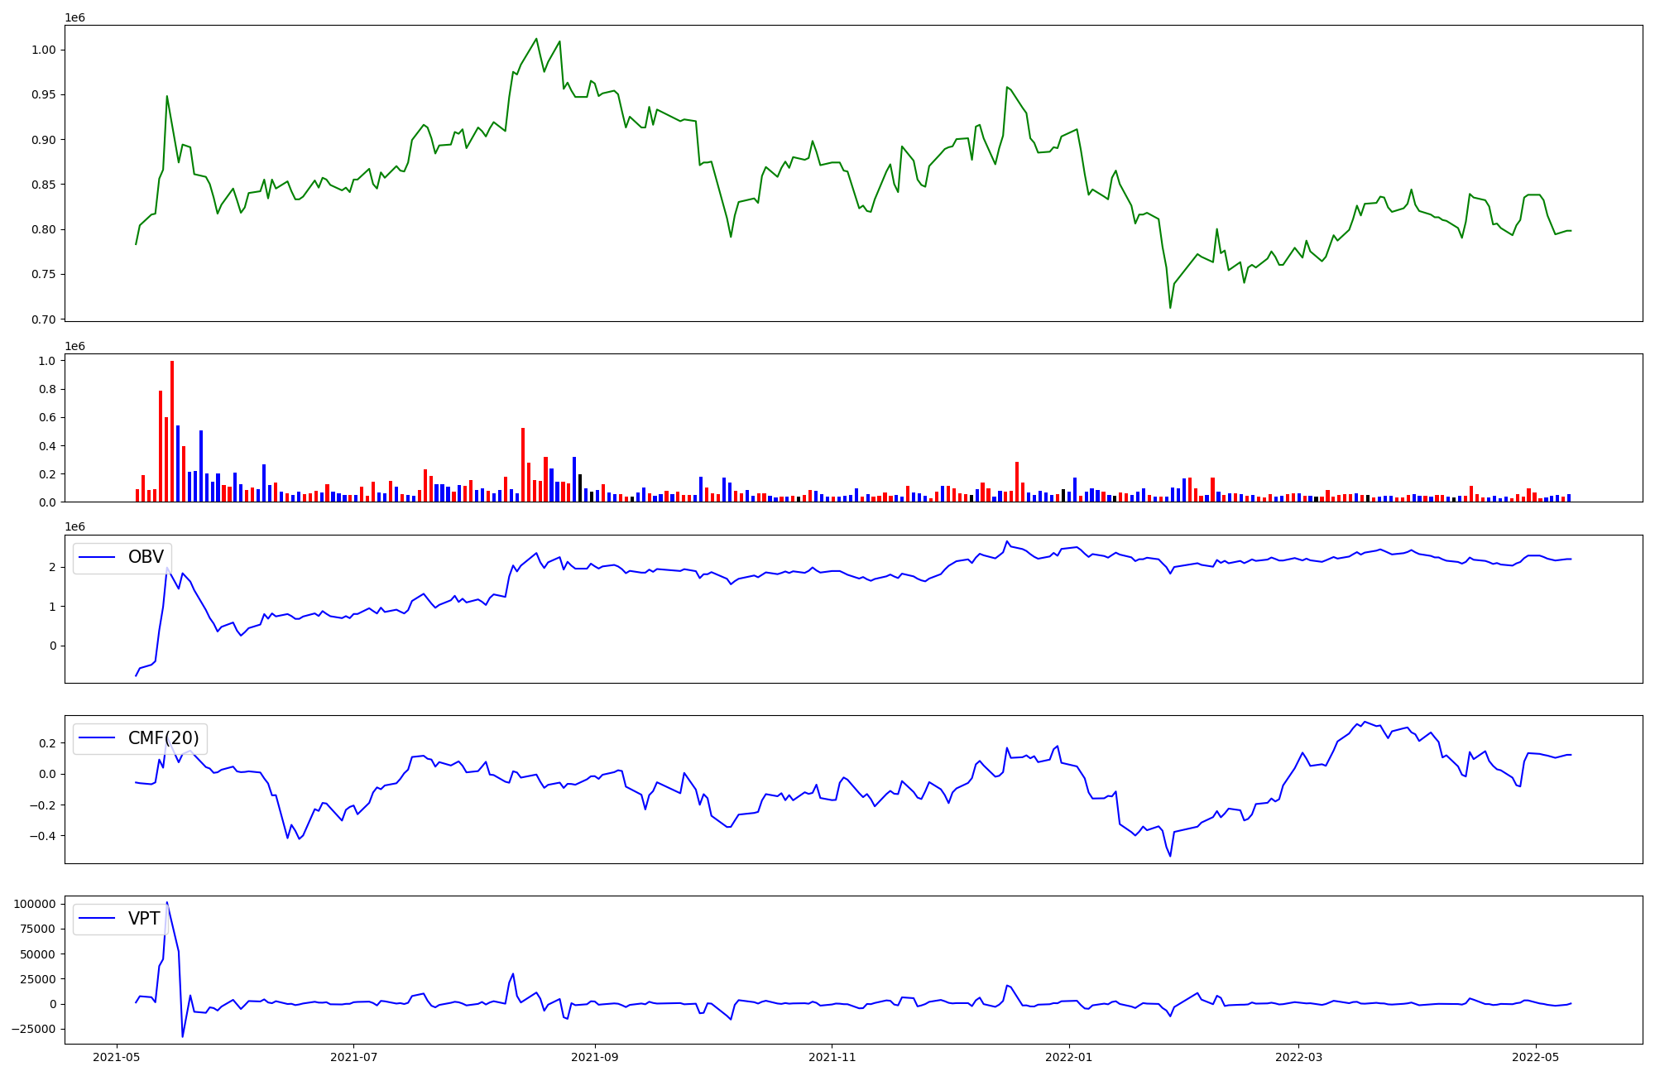Click the highest peak of green price line
Image resolution: width=1655 pixels, height=1076 pixels.
(536, 39)
